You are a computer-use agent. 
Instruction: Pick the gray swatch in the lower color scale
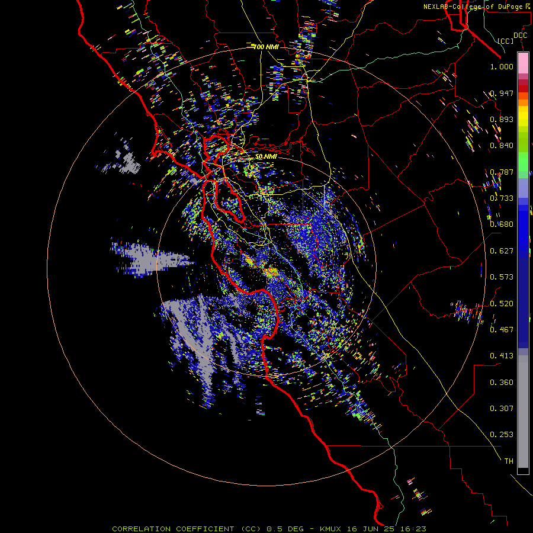pyautogui.click(x=523, y=412)
